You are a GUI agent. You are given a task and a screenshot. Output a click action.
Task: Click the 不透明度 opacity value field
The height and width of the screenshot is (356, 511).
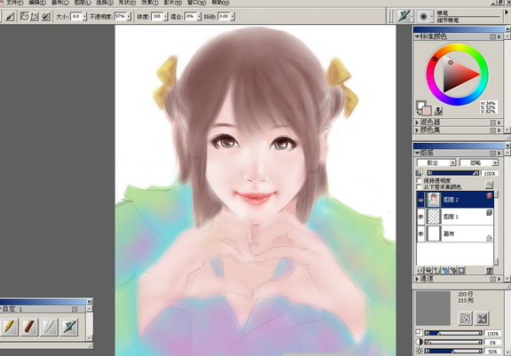(x=120, y=16)
